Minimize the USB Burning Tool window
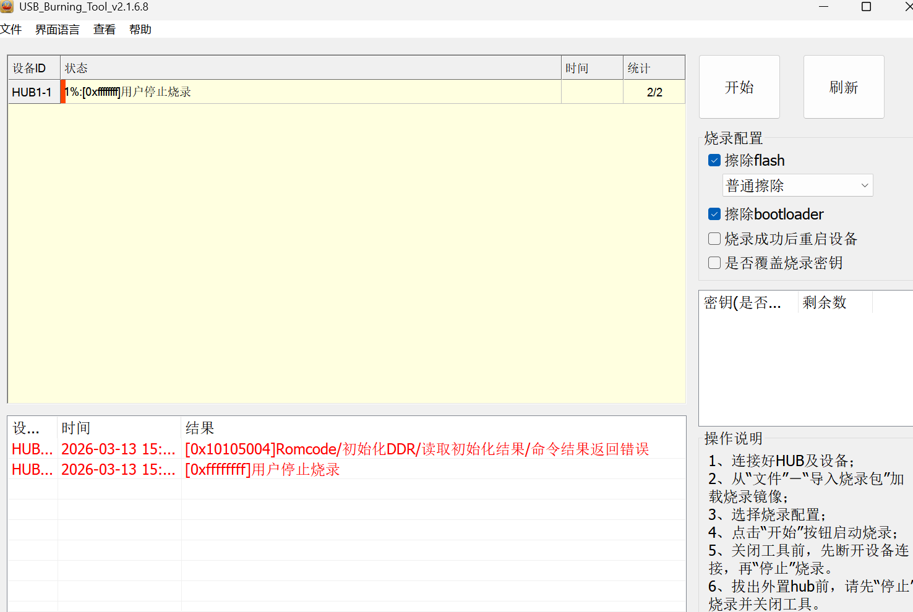 point(824,7)
